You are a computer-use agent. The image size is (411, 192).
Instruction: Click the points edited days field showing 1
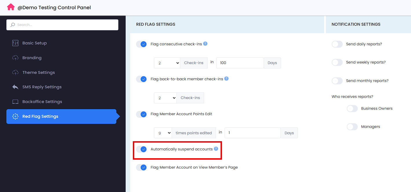coord(253,133)
